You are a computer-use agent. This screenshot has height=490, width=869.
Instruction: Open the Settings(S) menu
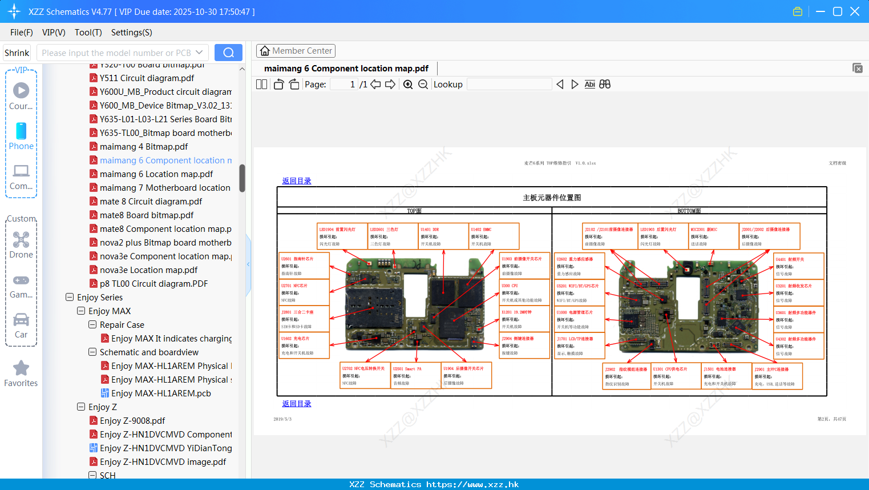131,33
